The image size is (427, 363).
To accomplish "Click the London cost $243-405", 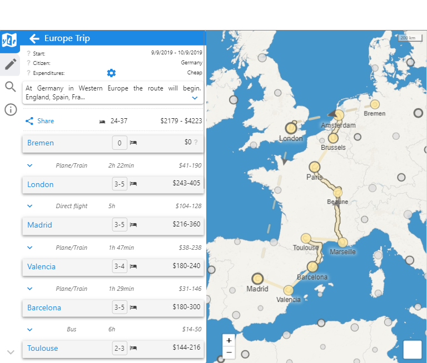I will click(x=186, y=183).
